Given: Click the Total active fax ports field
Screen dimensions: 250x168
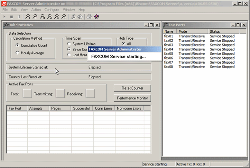Looking at the screenshot, I should [27, 93].
